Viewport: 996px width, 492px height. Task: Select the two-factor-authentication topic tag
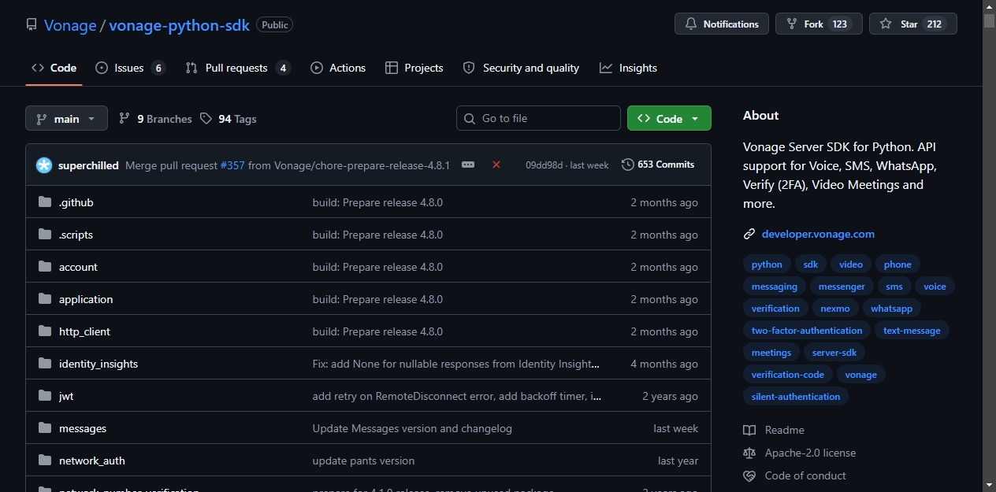(x=807, y=331)
